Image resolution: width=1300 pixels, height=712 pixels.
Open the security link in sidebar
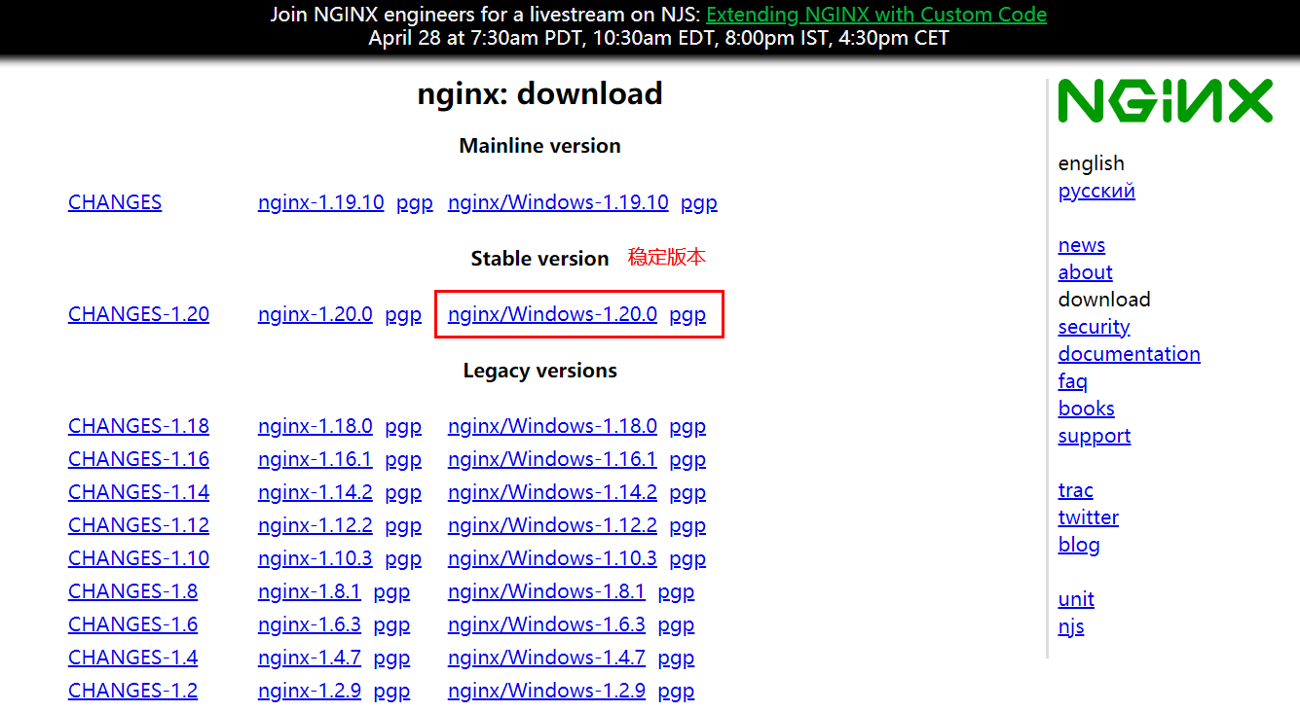(1094, 327)
